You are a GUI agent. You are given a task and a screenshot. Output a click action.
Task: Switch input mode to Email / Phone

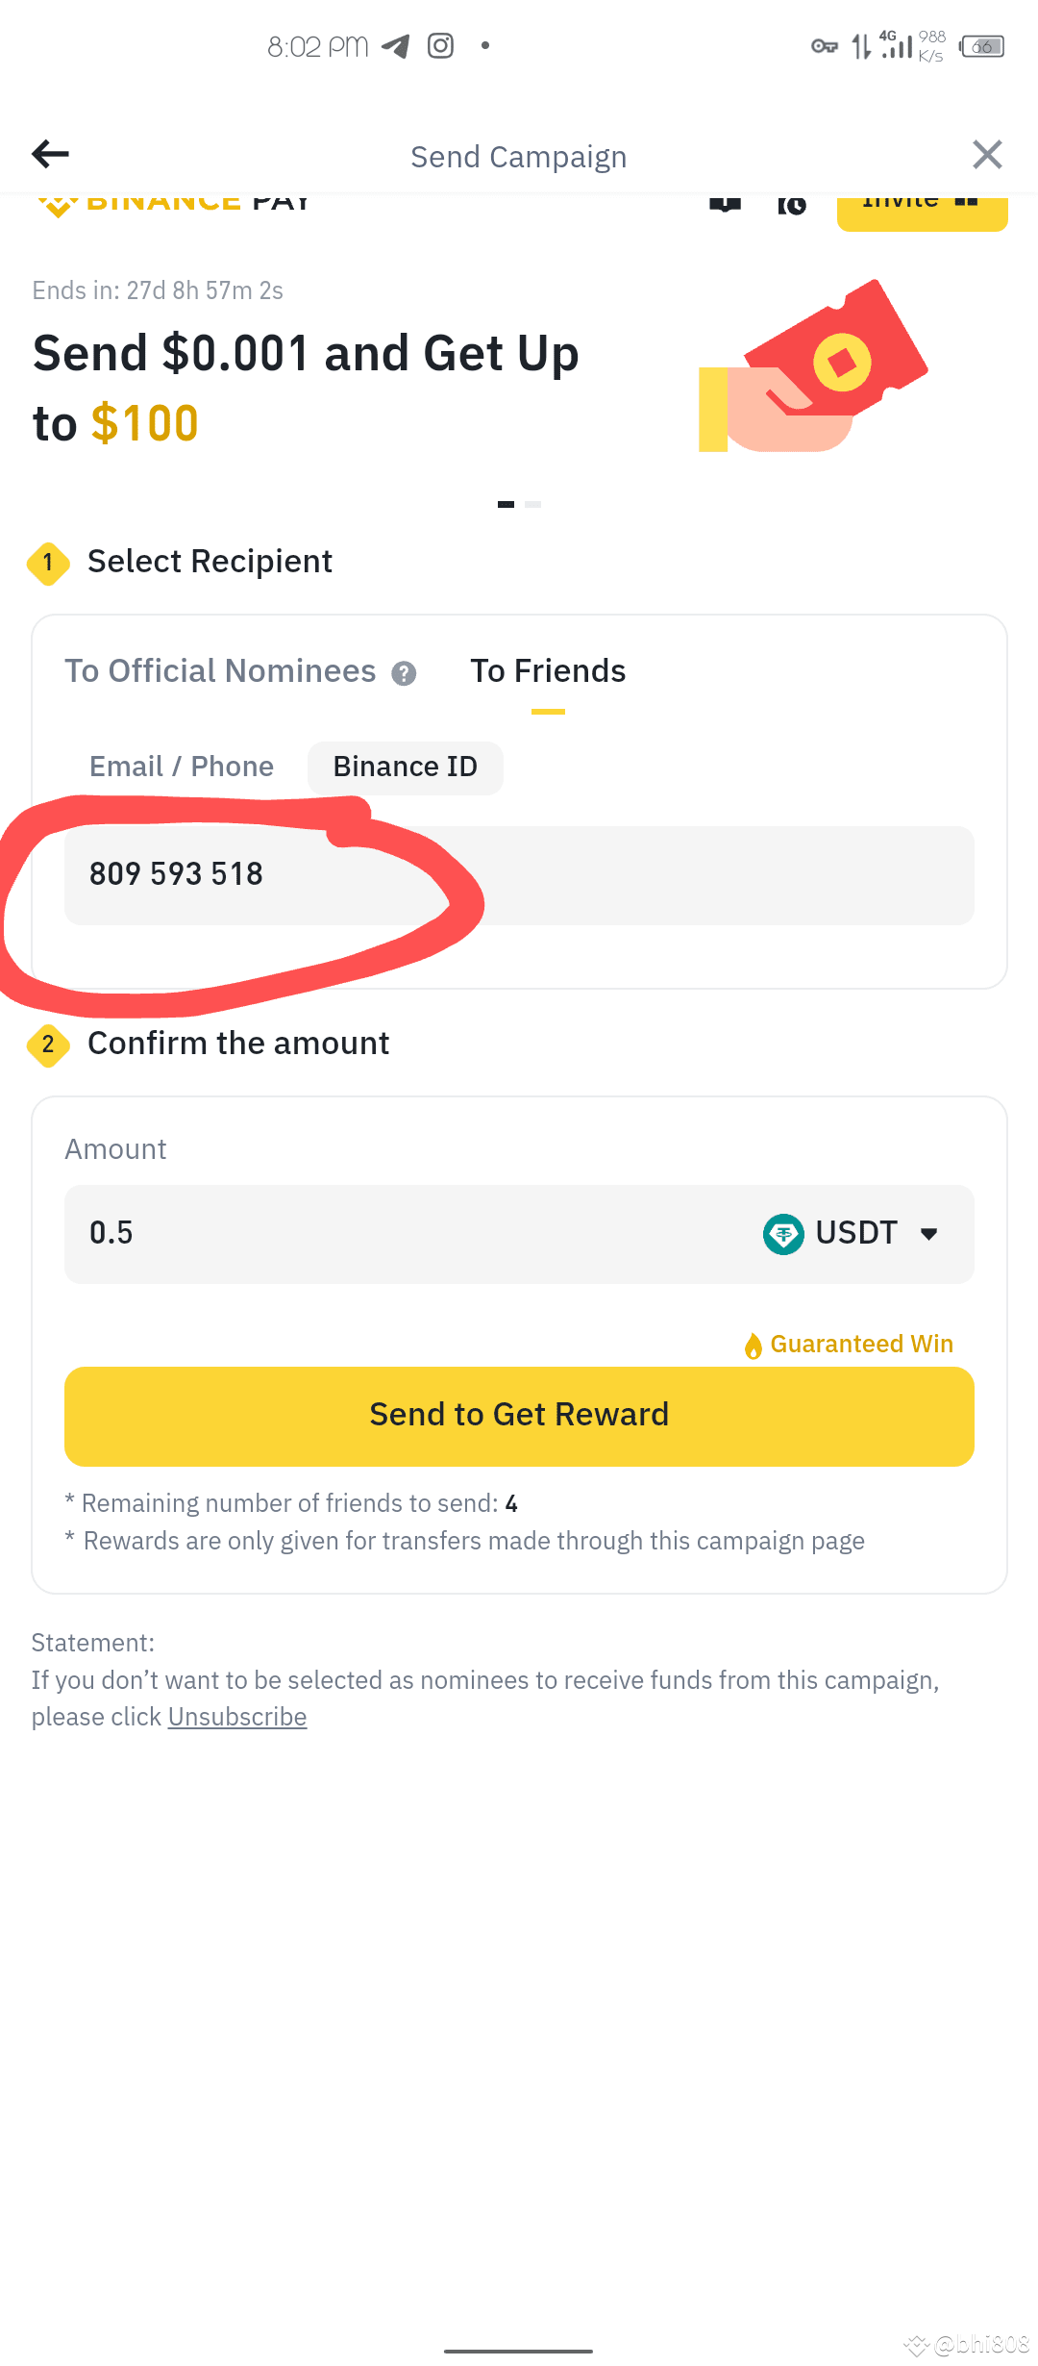[x=182, y=766]
